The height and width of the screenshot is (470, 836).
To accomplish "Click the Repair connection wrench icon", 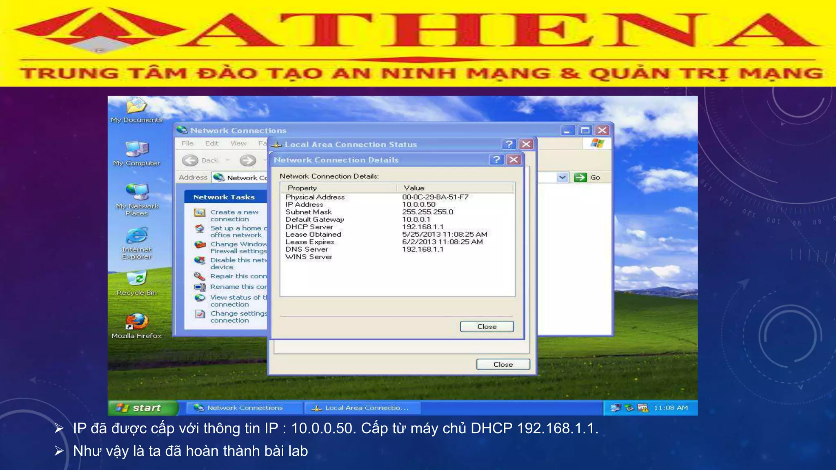I will click(200, 276).
